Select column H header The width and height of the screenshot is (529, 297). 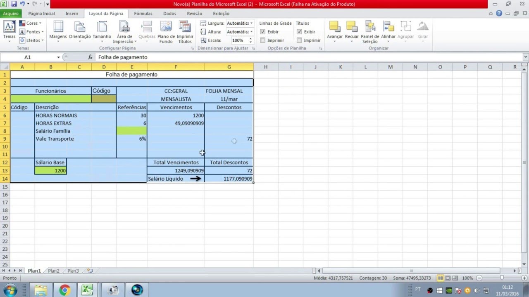coord(265,67)
